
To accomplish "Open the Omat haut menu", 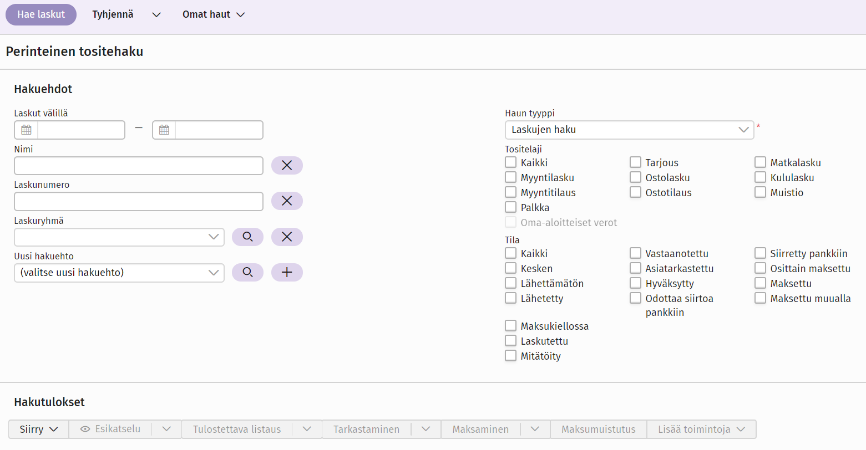I will [x=214, y=14].
